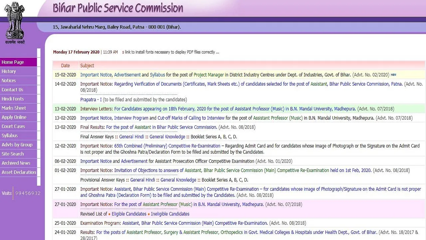Open Site Search from sidebar
The height and width of the screenshot is (240, 426).
click(19, 154)
